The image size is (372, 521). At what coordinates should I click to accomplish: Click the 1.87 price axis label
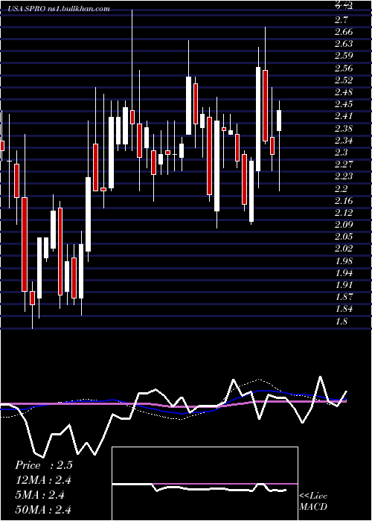click(344, 297)
